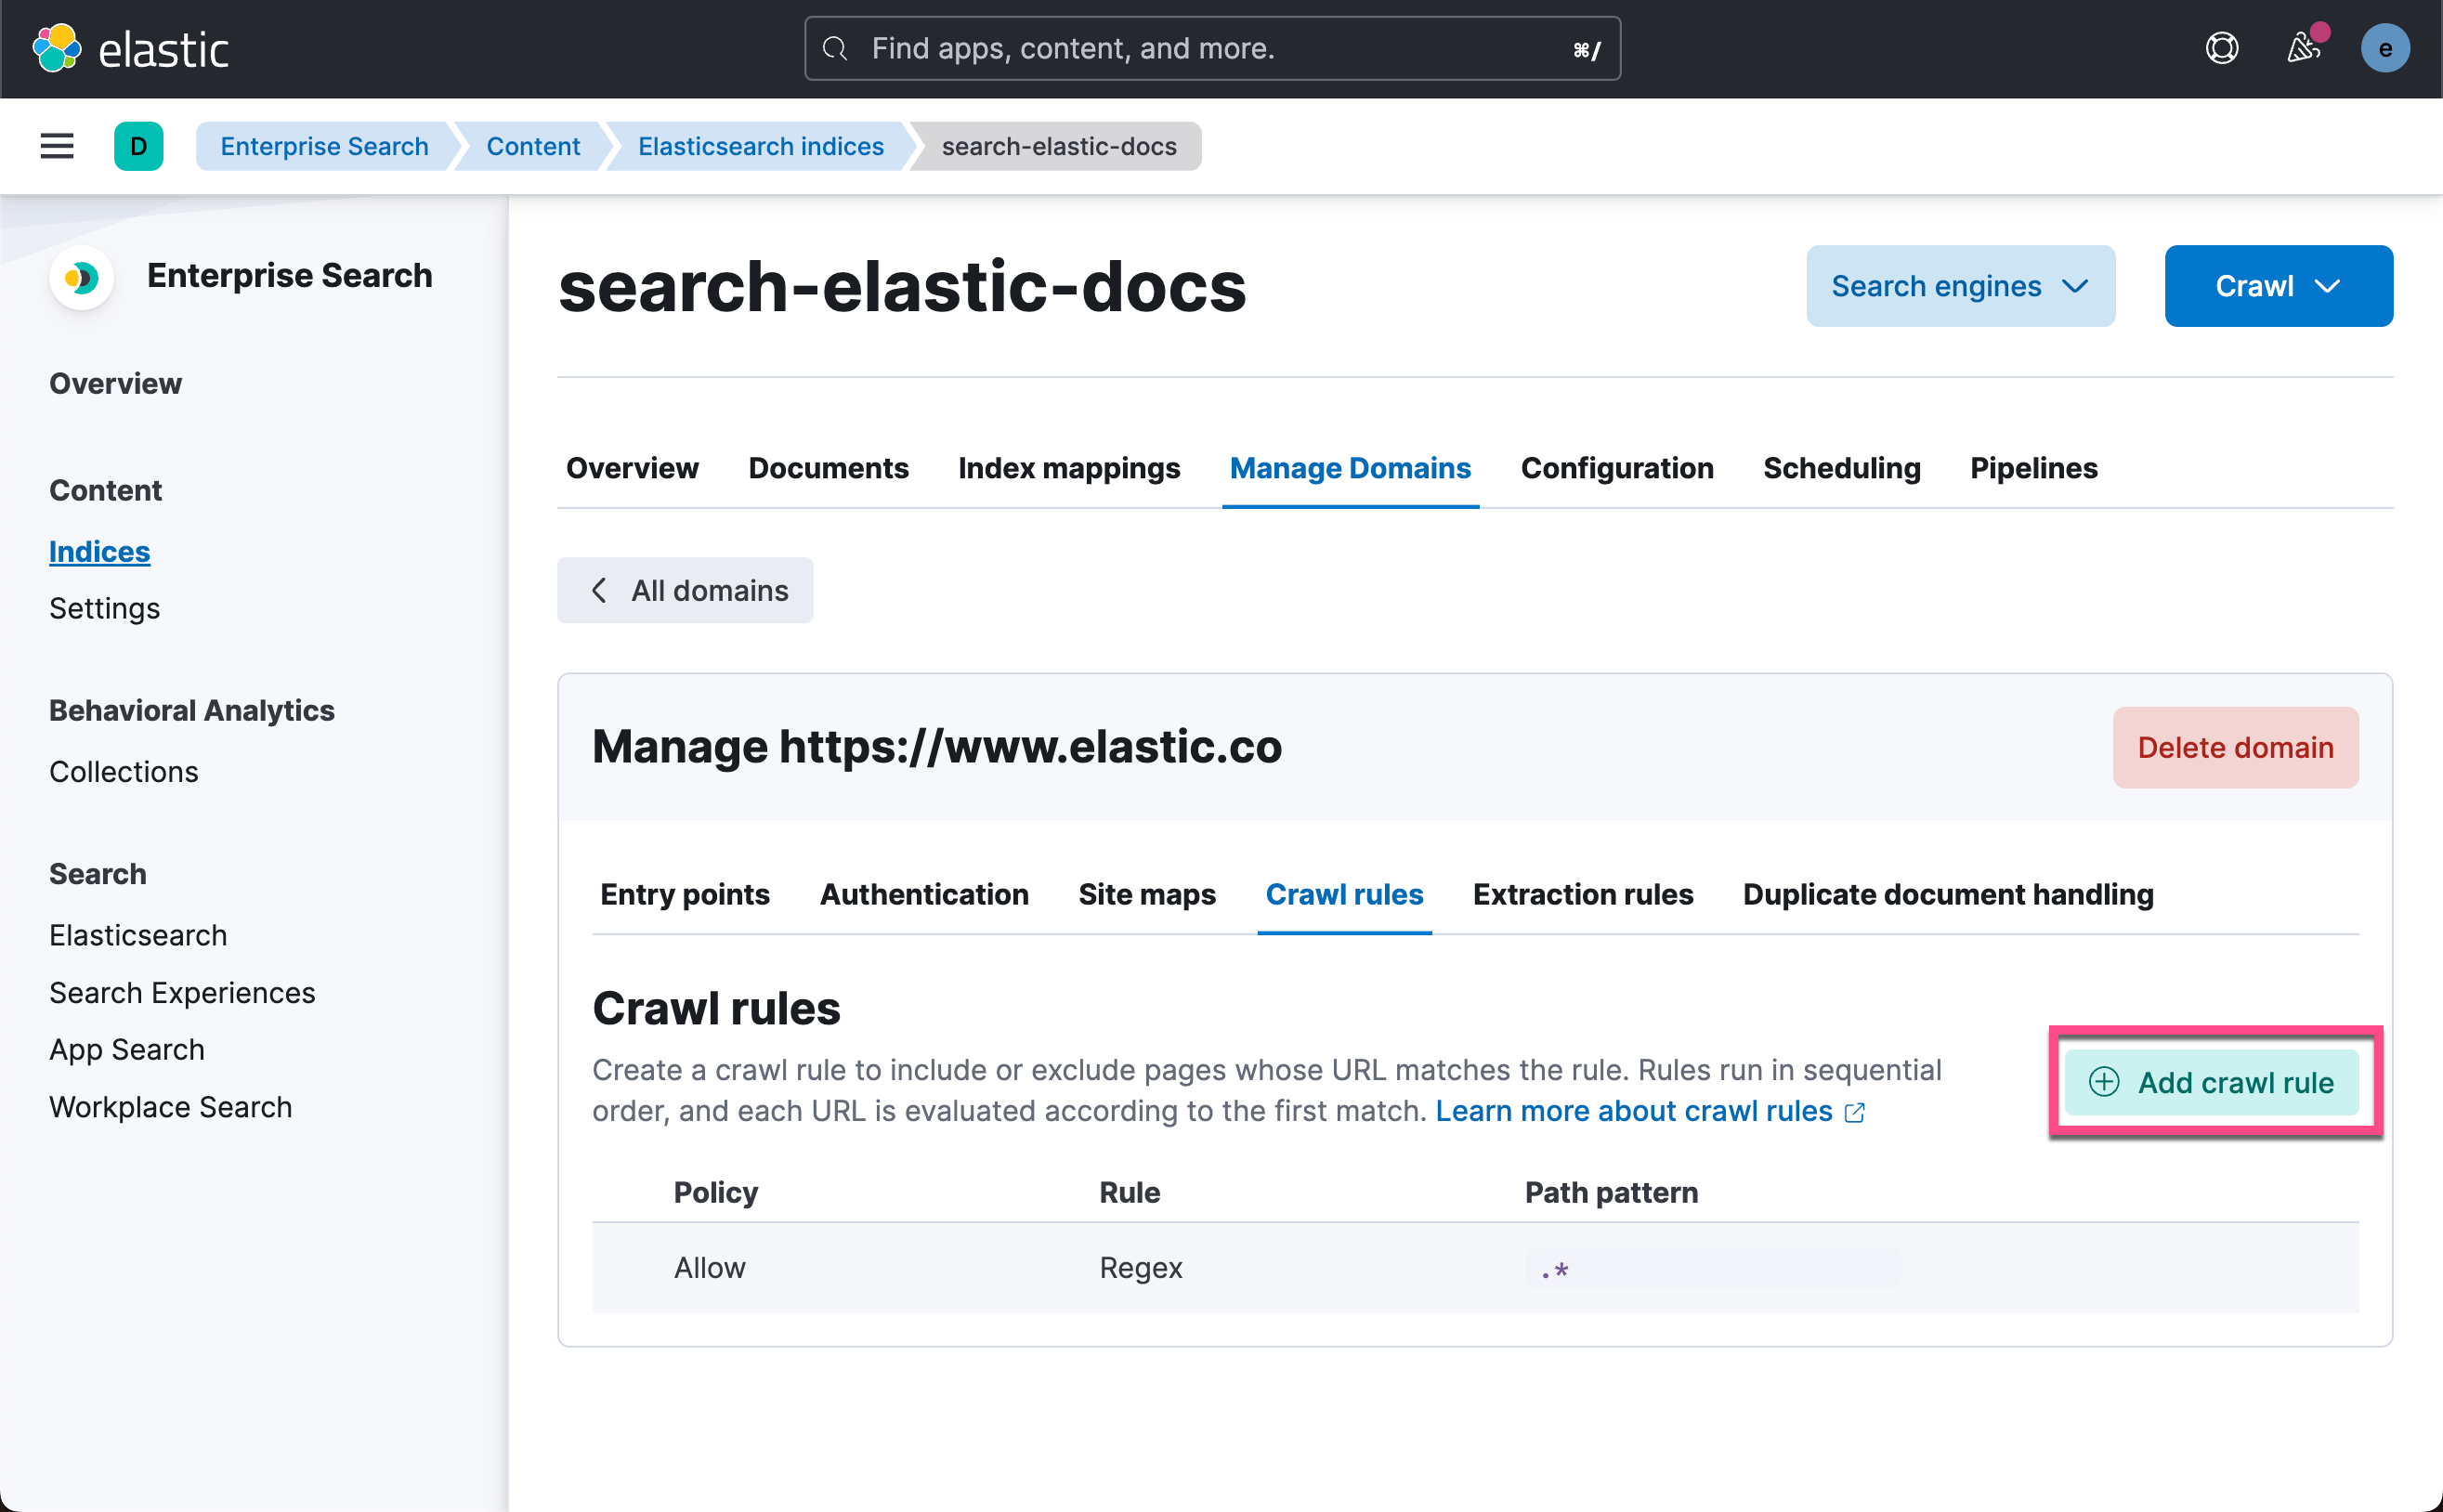Screen dimensions: 2443x1512
Task: Open Workplace Search in sidebar
Action: click(170, 1107)
